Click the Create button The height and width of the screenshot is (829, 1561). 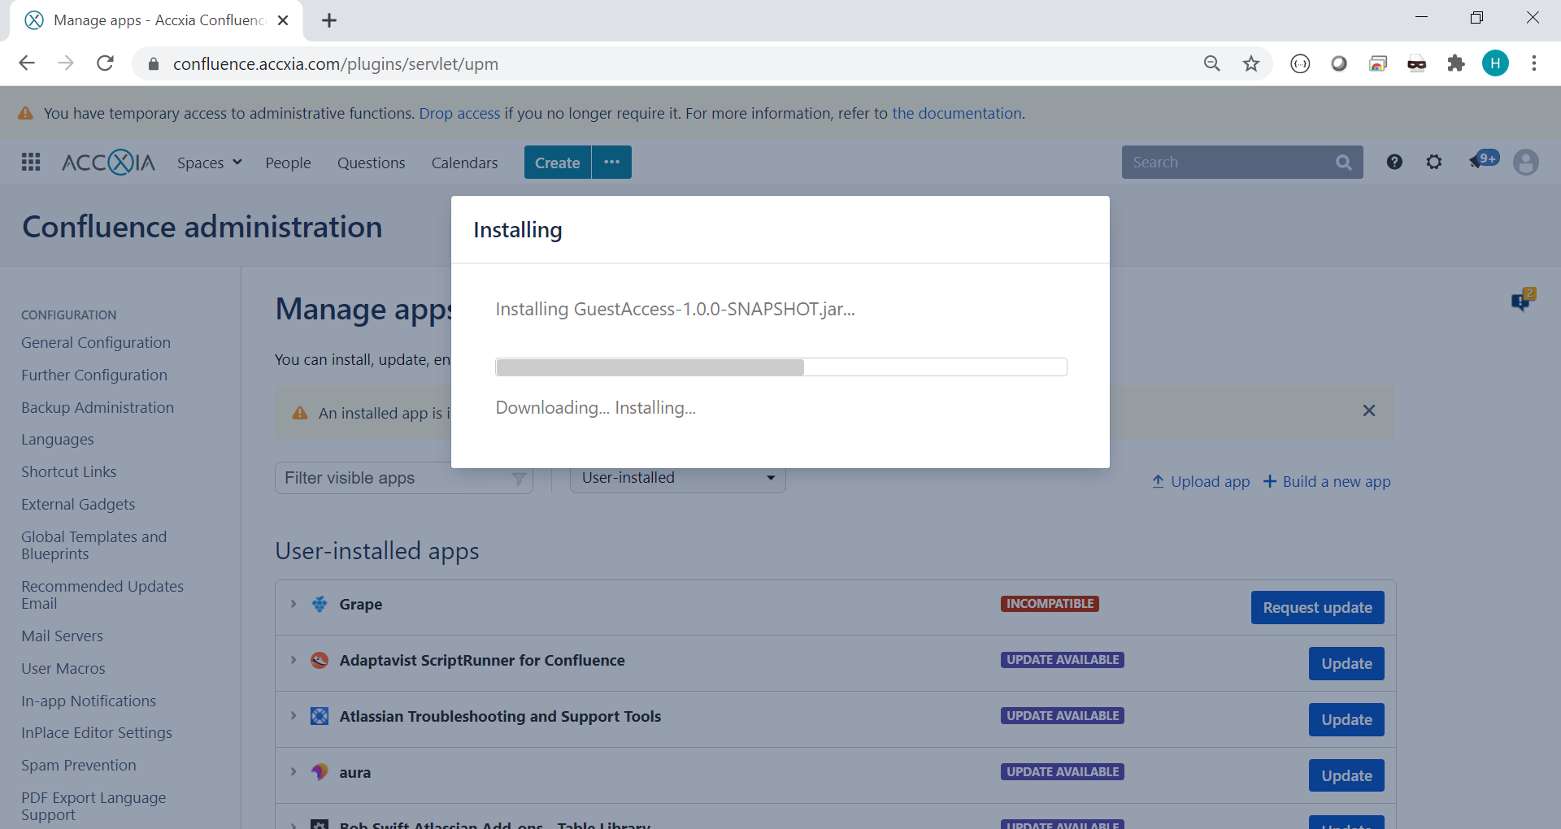[x=557, y=163]
